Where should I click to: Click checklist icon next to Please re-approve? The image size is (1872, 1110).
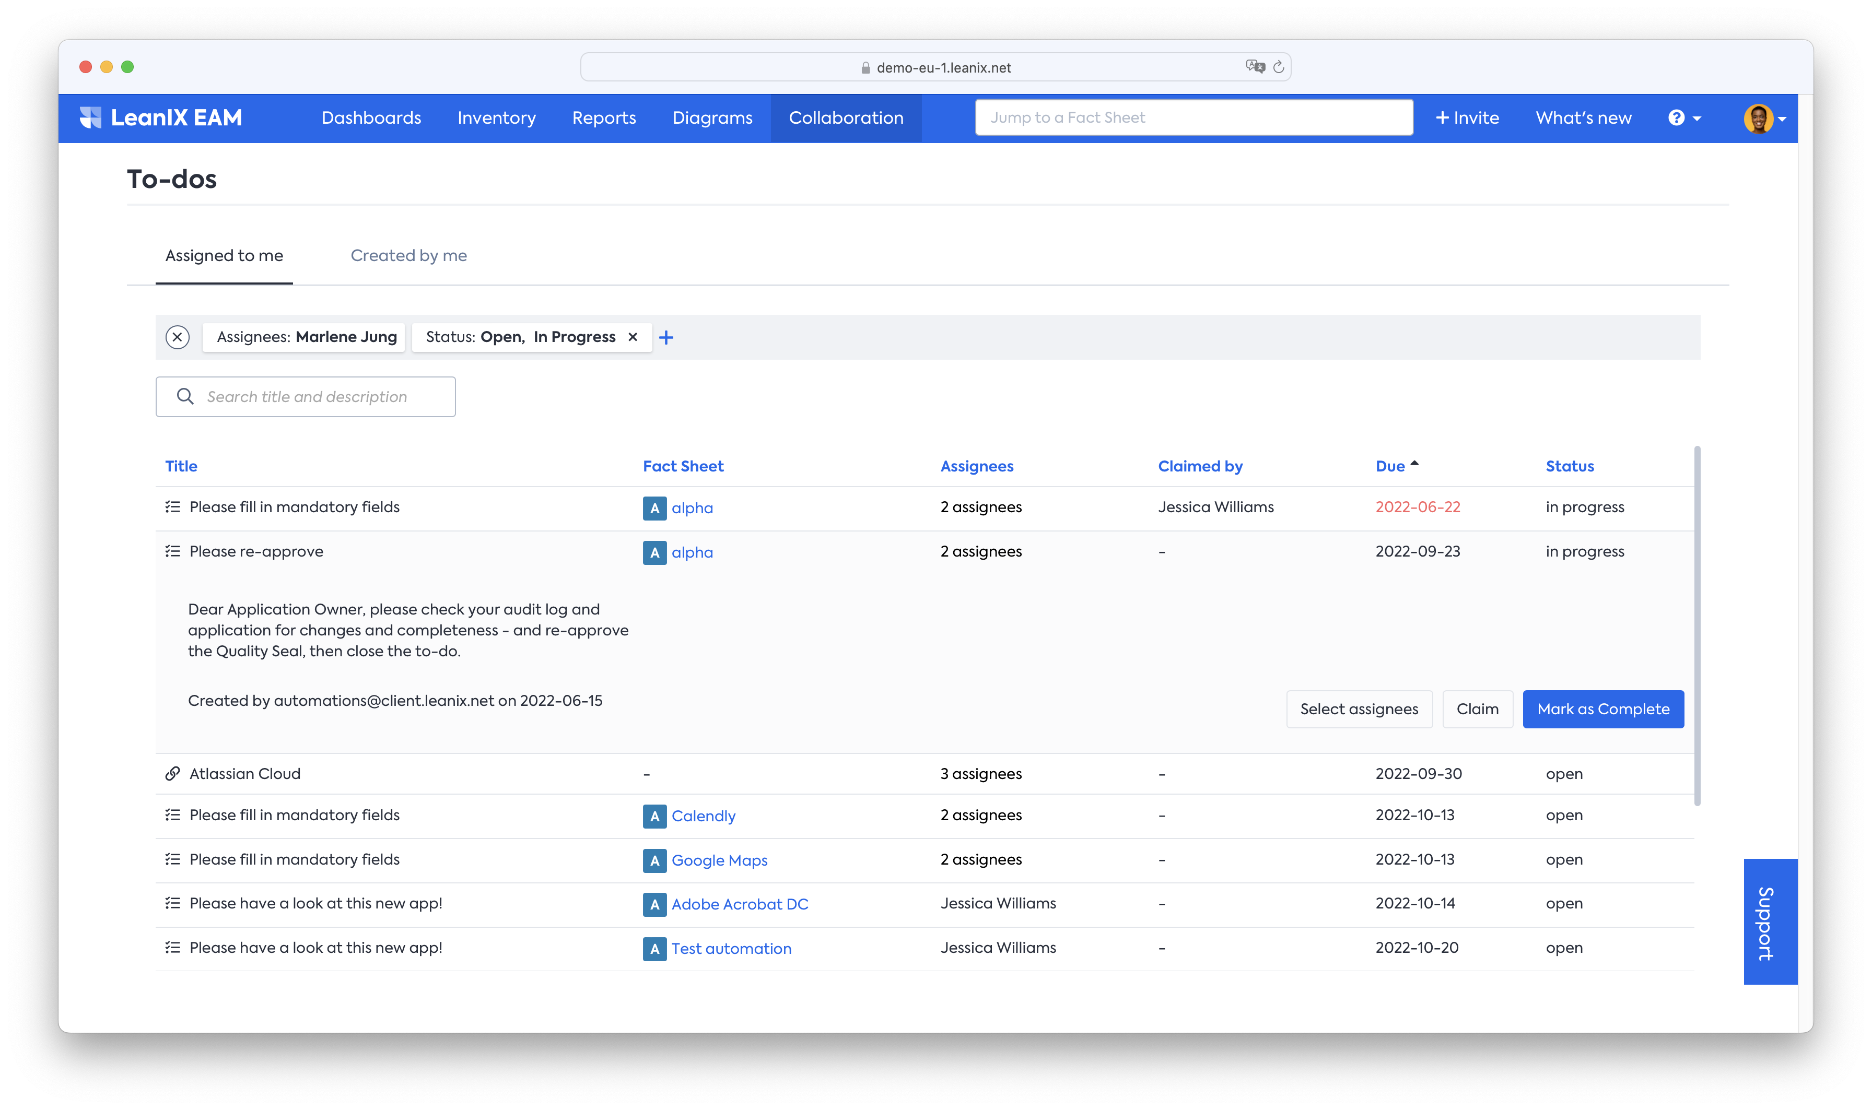pos(173,551)
